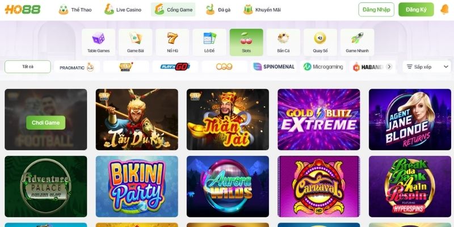Open the Thể Thao menu
The height and width of the screenshot is (227, 454).
(x=75, y=10)
